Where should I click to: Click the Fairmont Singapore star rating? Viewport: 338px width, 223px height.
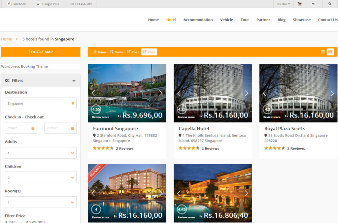coord(103,148)
